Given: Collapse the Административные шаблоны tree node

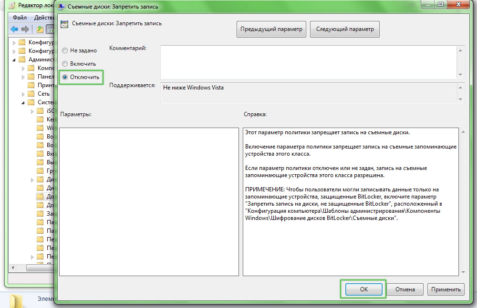Looking at the screenshot, I should coord(13,60).
